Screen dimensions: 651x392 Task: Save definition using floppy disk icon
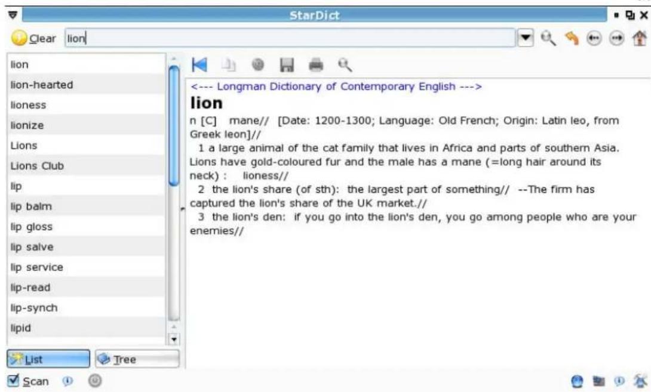tap(287, 64)
